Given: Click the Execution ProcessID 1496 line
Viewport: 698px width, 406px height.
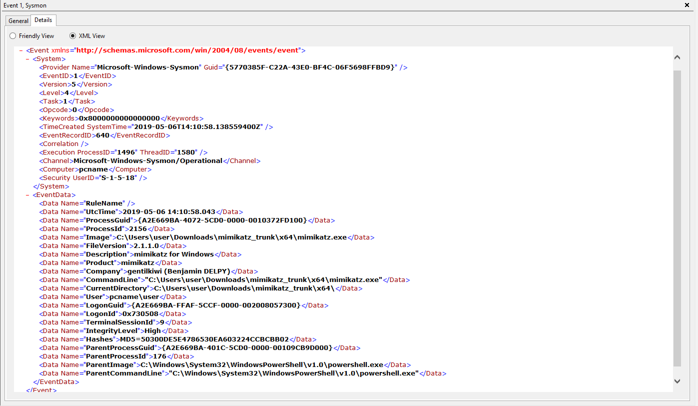Looking at the screenshot, I should tap(123, 152).
